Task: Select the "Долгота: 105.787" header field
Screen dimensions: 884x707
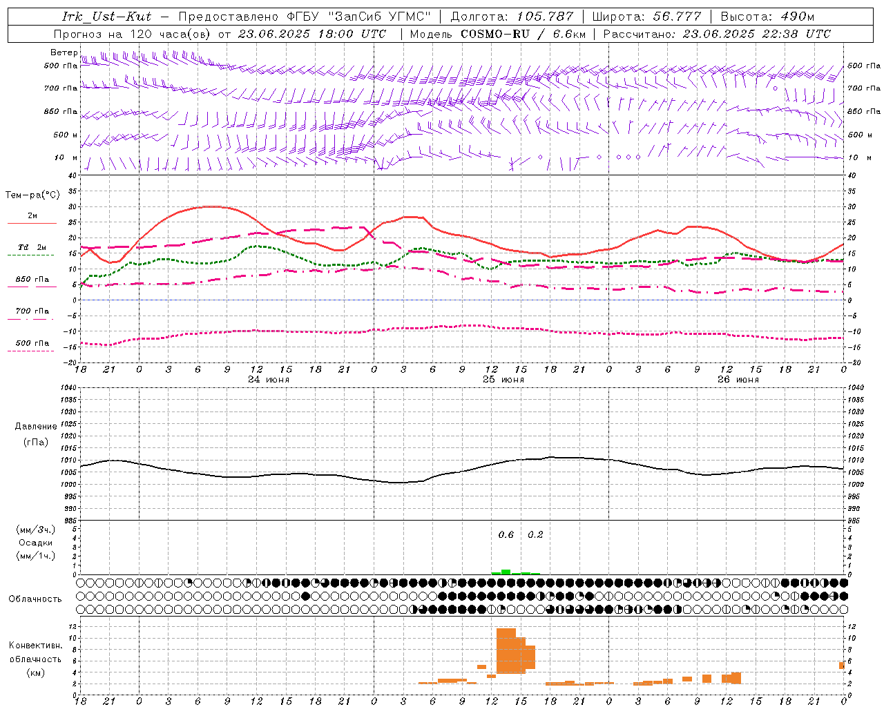Action: [x=512, y=17]
